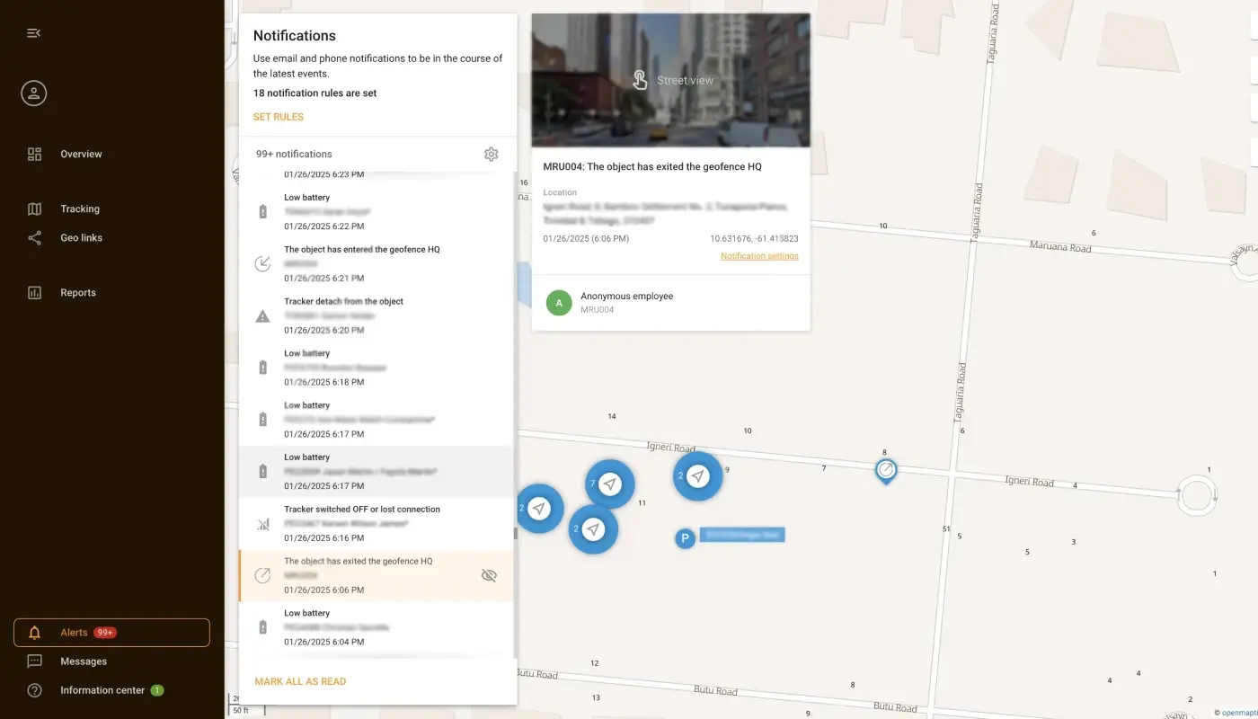Click the geofence exited icon at 6:06 PM
Viewport: 1258px width, 719px height.
262,575
